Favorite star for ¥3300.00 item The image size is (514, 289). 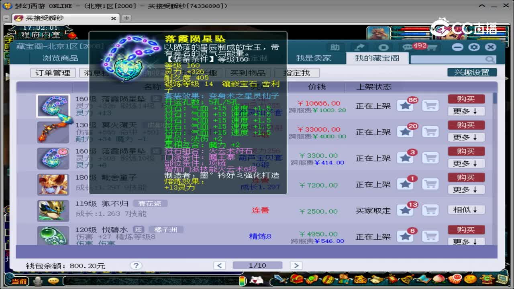point(406,158)
